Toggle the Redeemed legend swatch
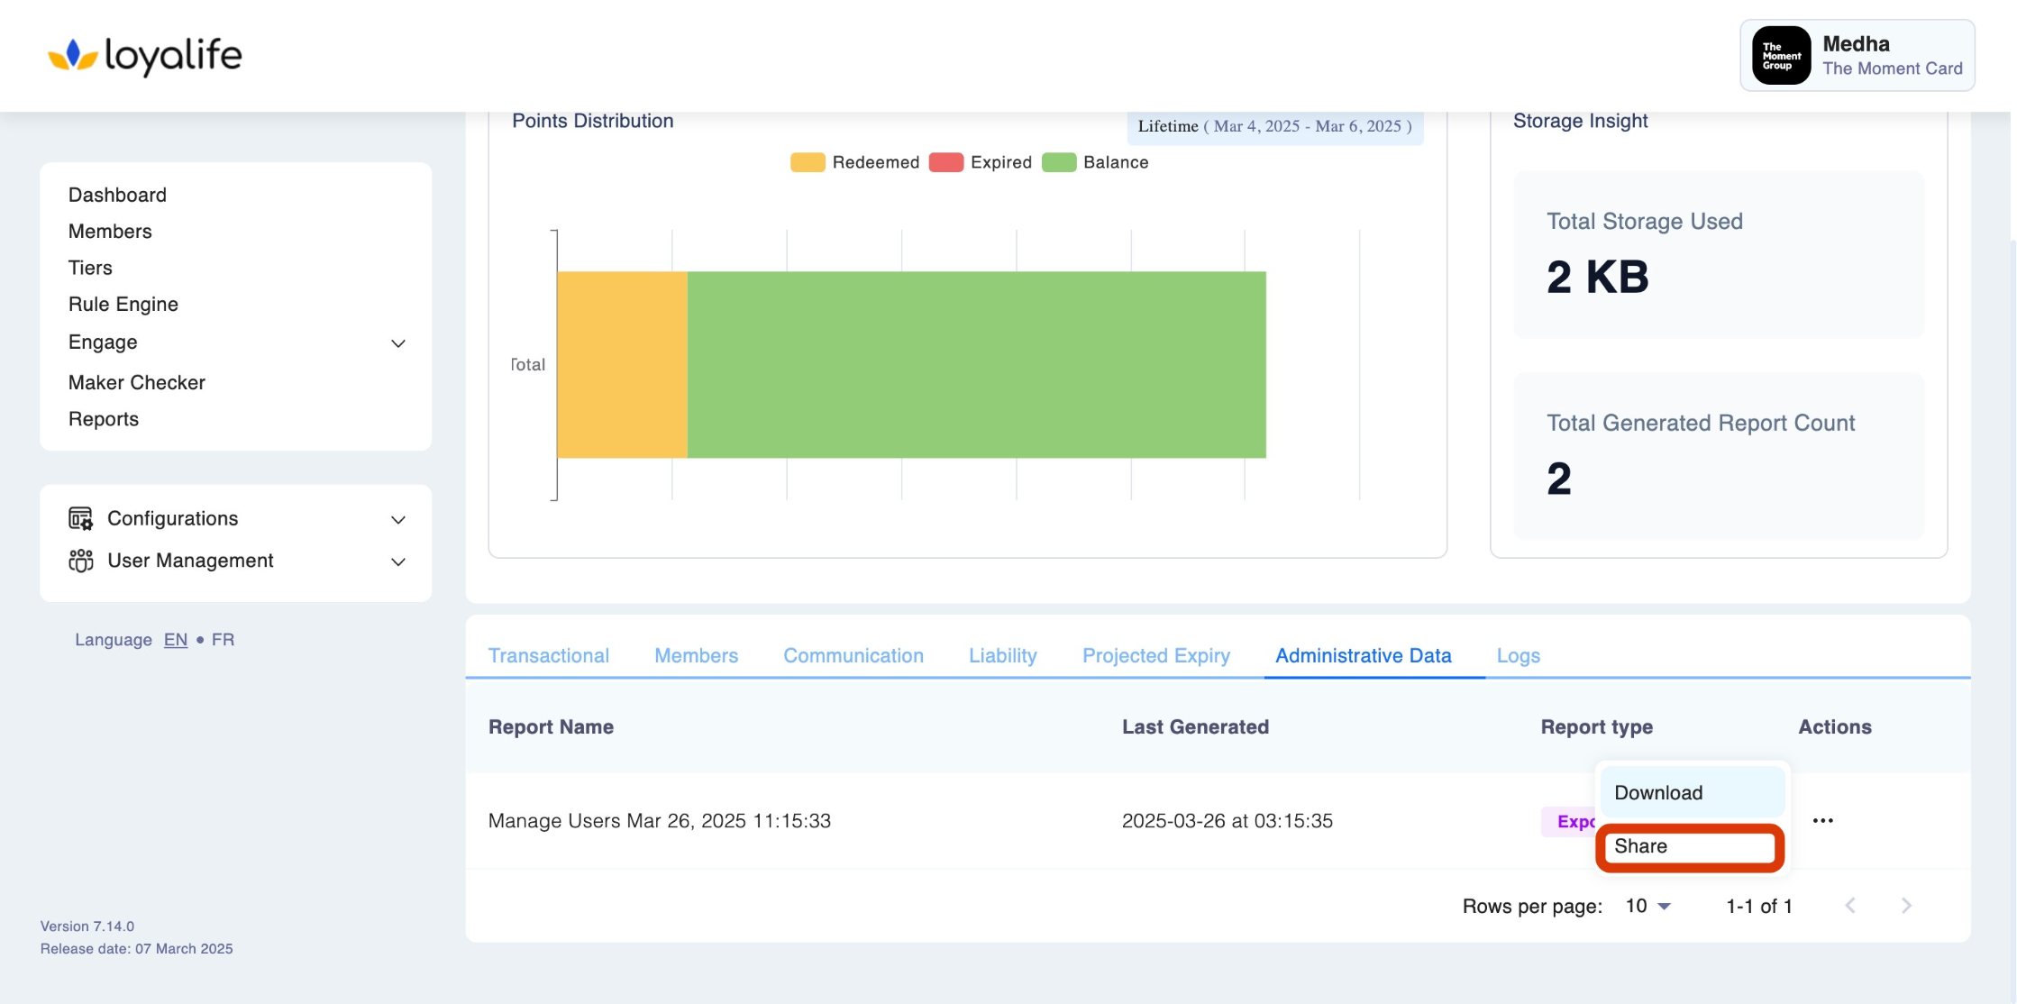The height and width of the screenshot is (1004, 2017). (808, 162)
